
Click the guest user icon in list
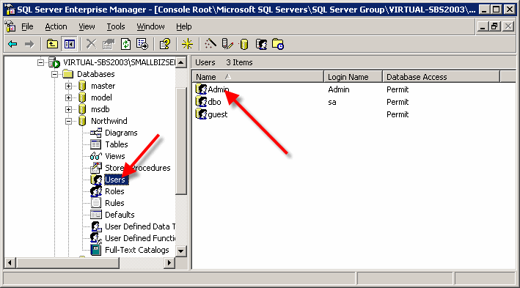coord(201,114)
